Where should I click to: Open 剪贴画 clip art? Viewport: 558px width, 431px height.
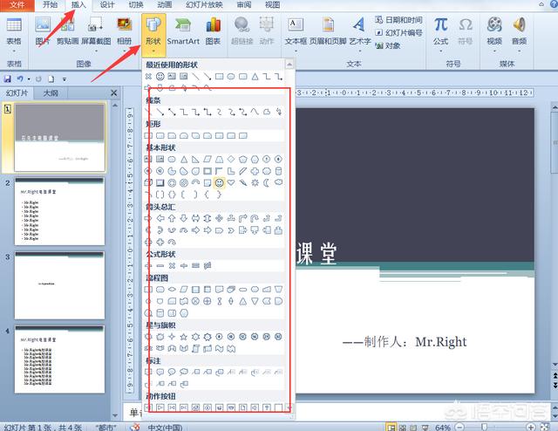(x=67, y=31)
